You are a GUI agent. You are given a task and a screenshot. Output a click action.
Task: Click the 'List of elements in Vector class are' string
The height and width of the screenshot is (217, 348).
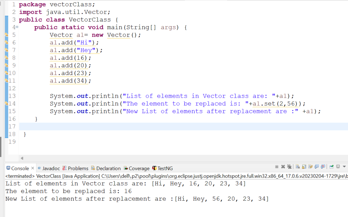pyautogui.click(x=199, y=96)
